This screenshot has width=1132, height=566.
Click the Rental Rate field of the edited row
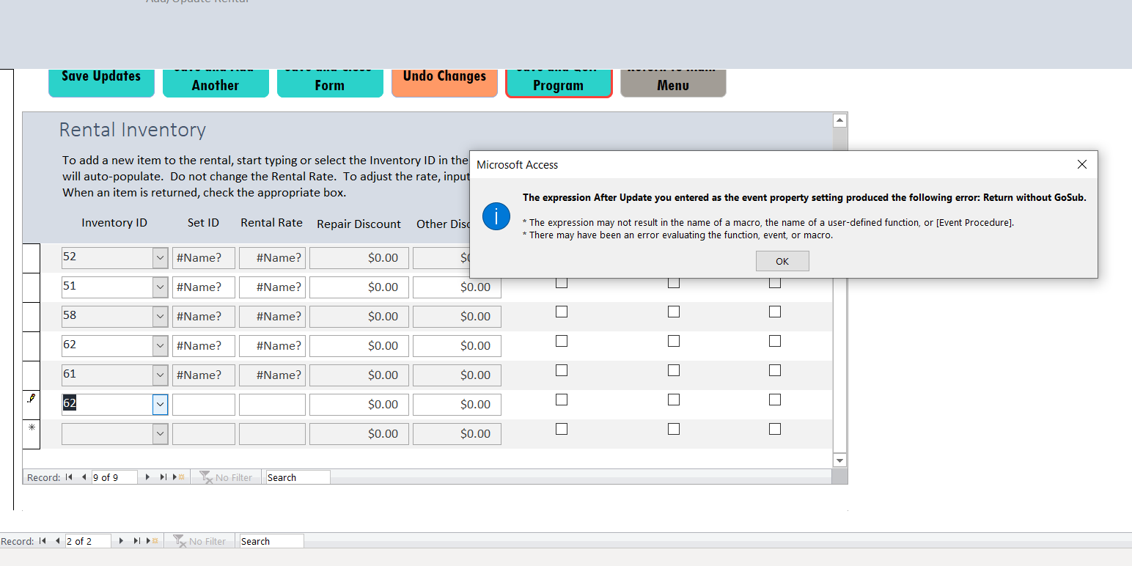[272, 405]
